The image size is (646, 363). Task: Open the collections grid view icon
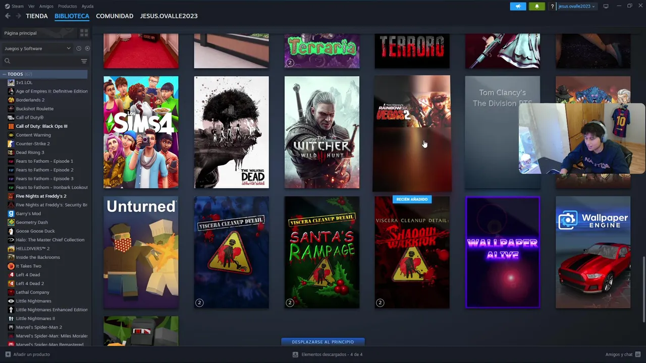coord(84,33)
